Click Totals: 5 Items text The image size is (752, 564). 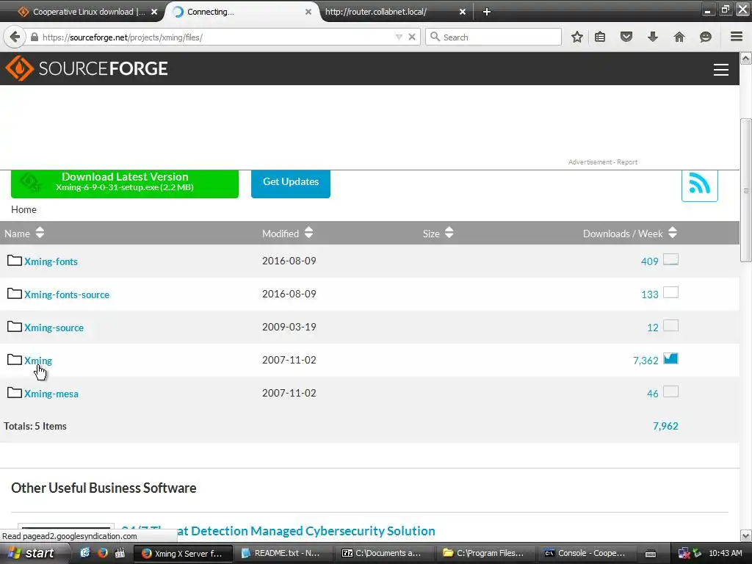click(35, 426)
